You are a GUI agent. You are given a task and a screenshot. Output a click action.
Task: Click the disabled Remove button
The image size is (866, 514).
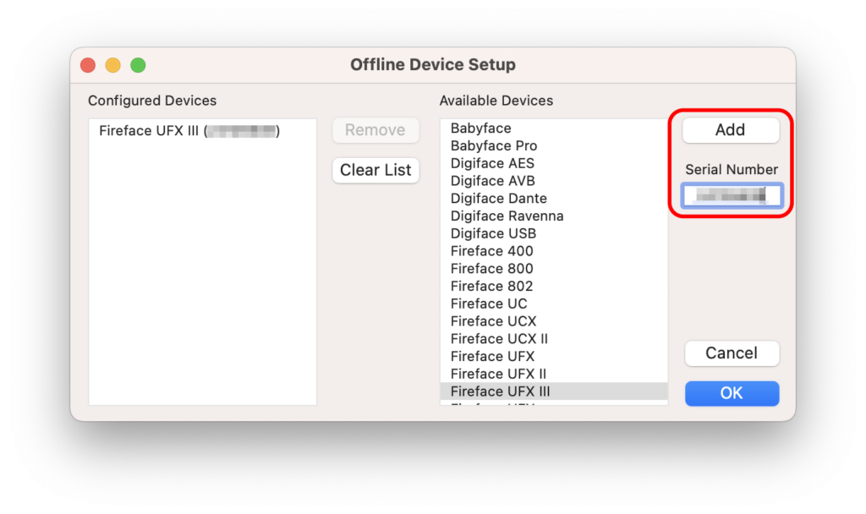pyautogui.click(x=375, y=129)
